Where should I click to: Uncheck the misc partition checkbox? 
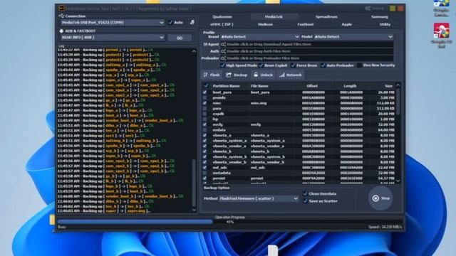[x=204, y=103]
